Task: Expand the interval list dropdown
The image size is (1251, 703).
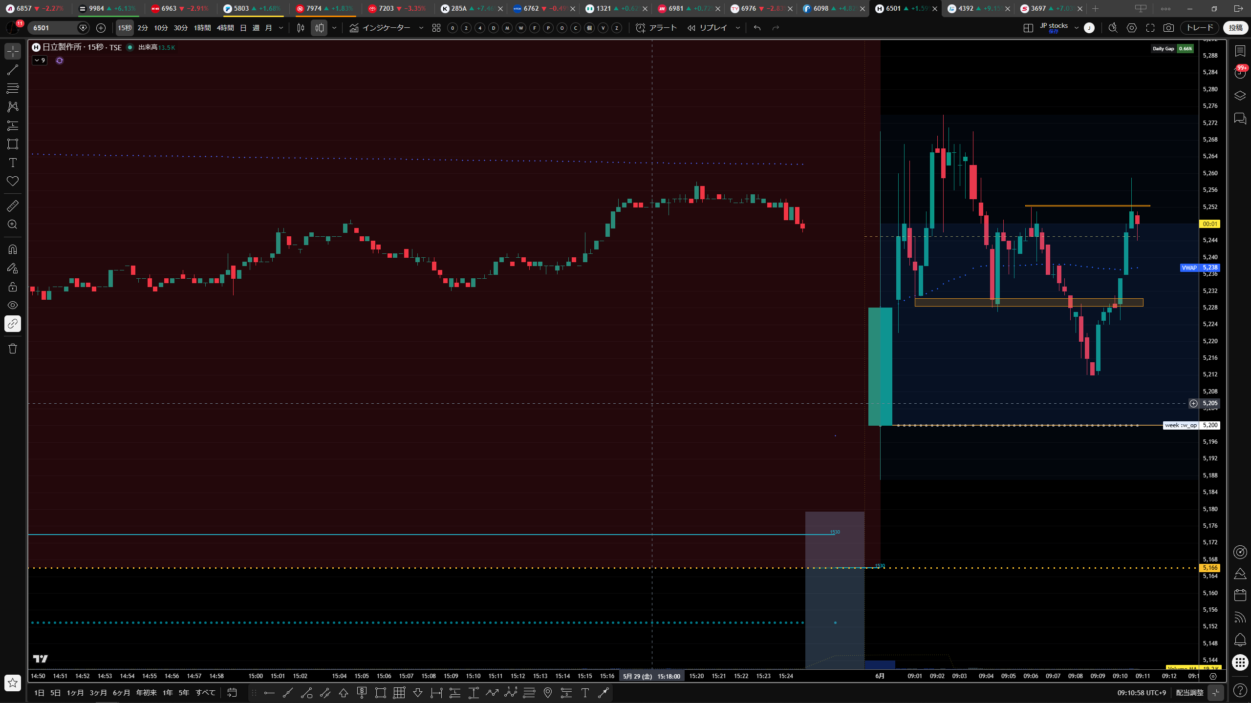Action: [x=281, y=28]
